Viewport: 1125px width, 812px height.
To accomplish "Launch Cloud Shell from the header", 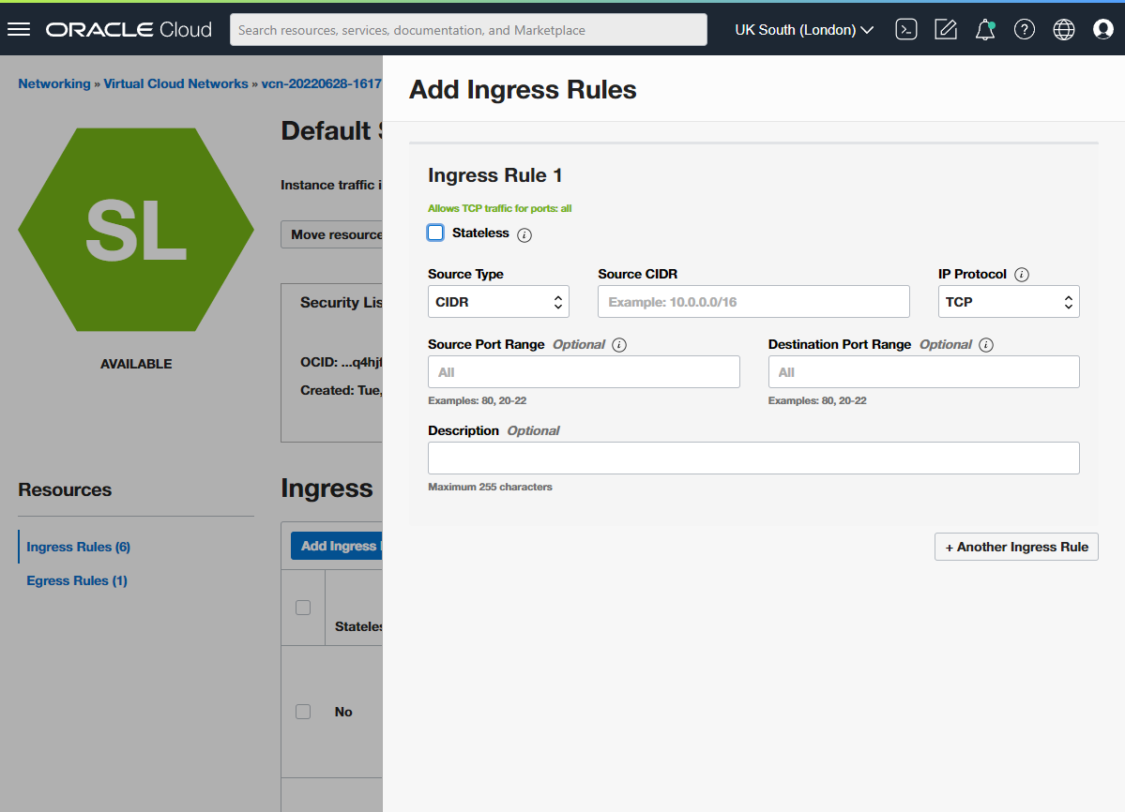I will 905,30.
